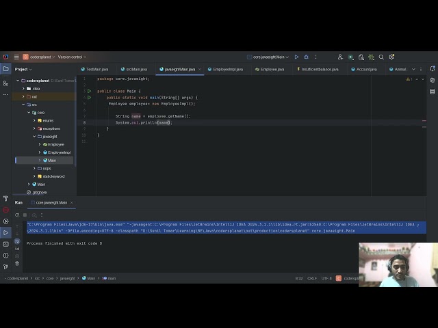
Task: Open the Services tool window icon
Action: click(x=5, y=221)
